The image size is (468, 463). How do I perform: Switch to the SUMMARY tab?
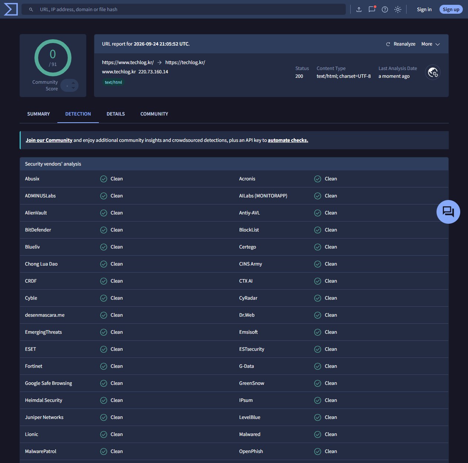[x=39, y=114]
